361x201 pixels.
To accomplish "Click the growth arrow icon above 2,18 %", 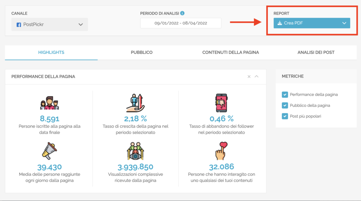I will point(135,103).
